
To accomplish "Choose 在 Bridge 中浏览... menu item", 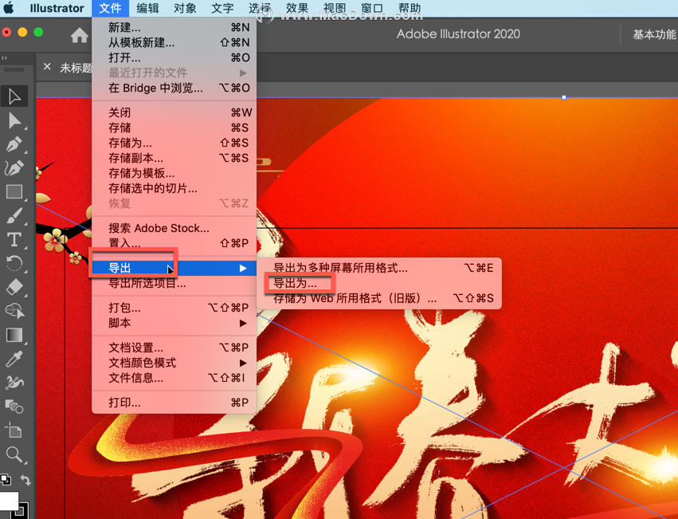I will (174, 88).
